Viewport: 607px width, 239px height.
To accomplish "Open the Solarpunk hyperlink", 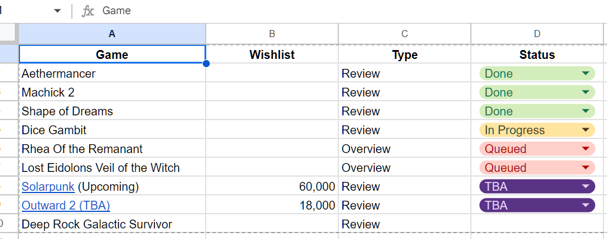I will pos(48,187).
